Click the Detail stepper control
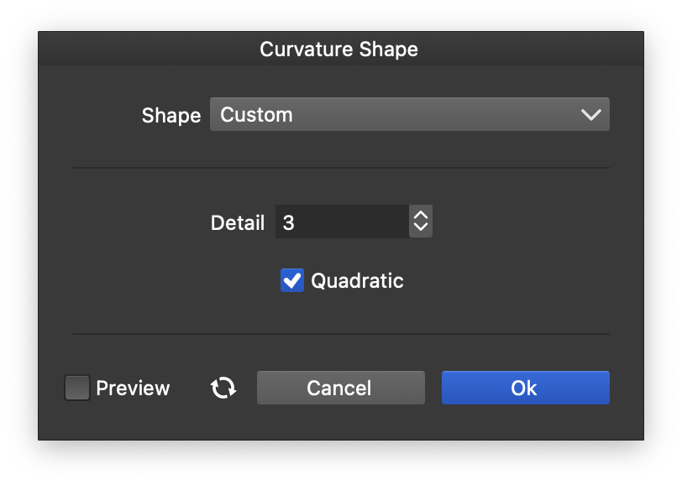 (x=421, y=222)
